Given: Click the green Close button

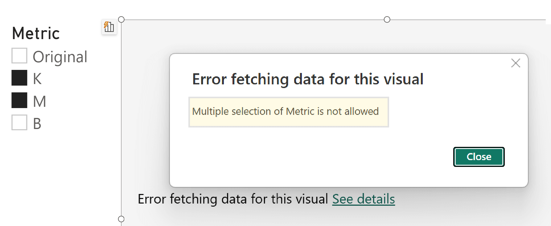Looking at the screenshot, I should (x=479, y=157).
